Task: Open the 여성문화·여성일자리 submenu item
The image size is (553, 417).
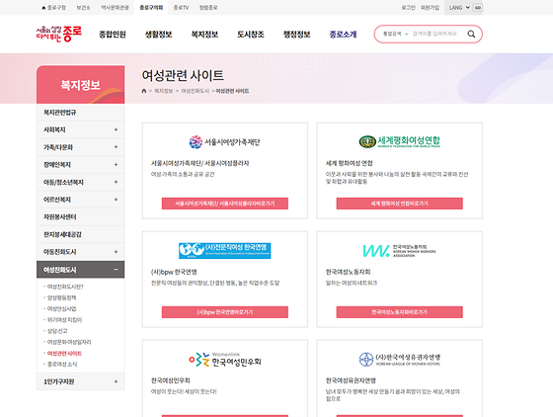Action: 69,342
